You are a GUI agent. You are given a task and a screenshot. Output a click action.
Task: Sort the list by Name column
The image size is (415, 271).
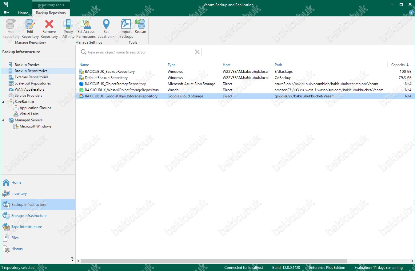coord(84,65)
